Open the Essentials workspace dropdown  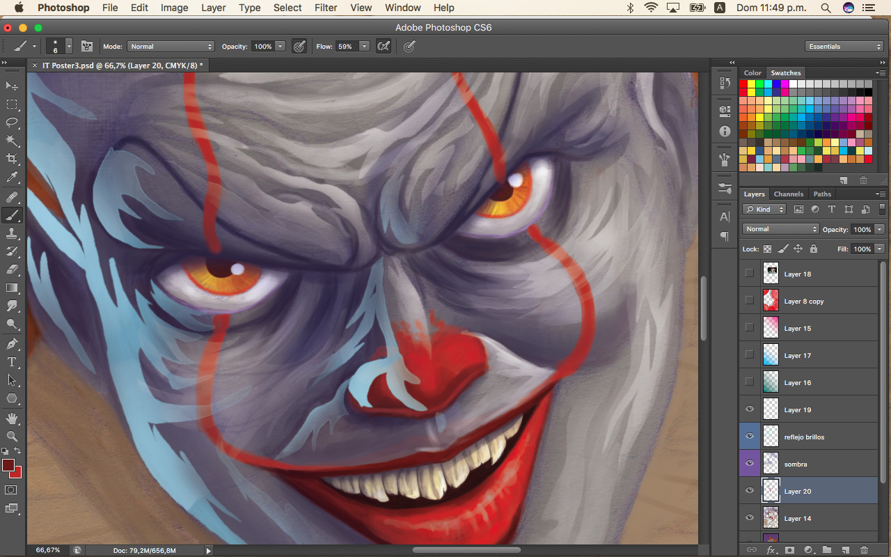pyautogui.click(x=844, y=47)
